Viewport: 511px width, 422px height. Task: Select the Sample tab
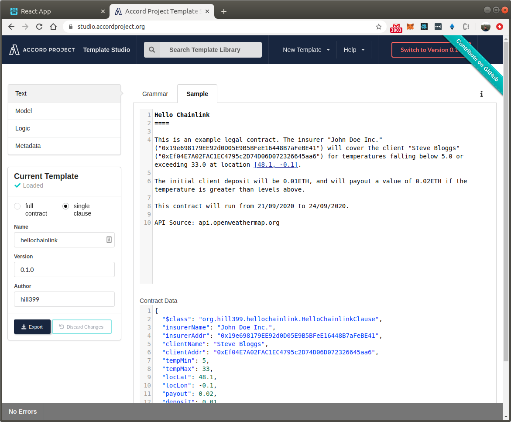[x=197, y=94]
